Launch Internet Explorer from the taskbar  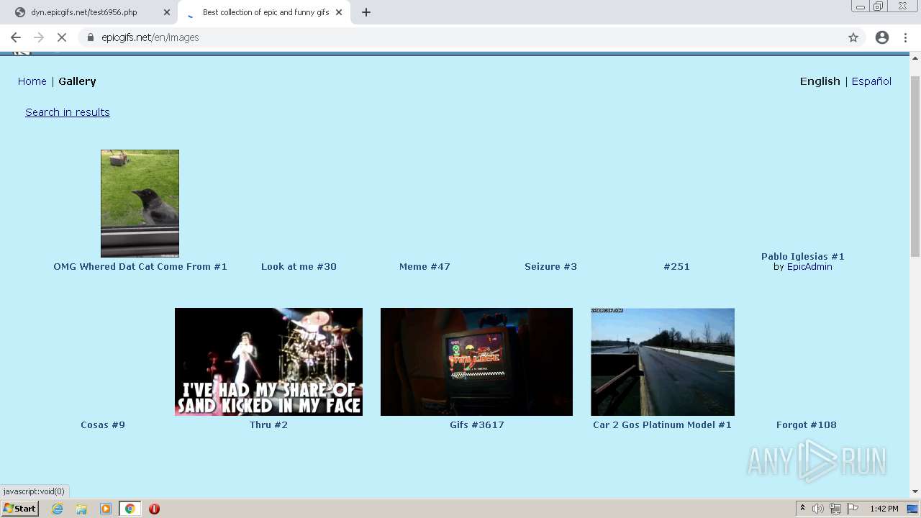(x=58, y=509)
